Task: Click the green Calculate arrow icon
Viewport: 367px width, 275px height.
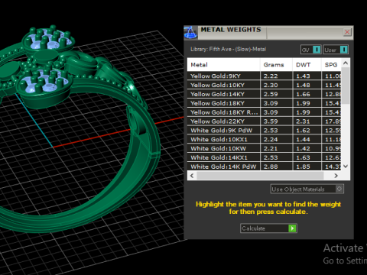Action: 292,228
